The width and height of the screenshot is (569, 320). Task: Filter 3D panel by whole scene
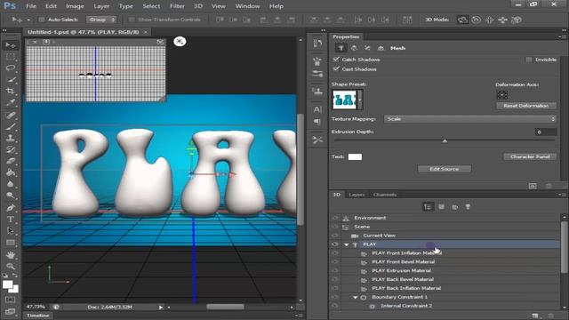click(x=428, y=207)
